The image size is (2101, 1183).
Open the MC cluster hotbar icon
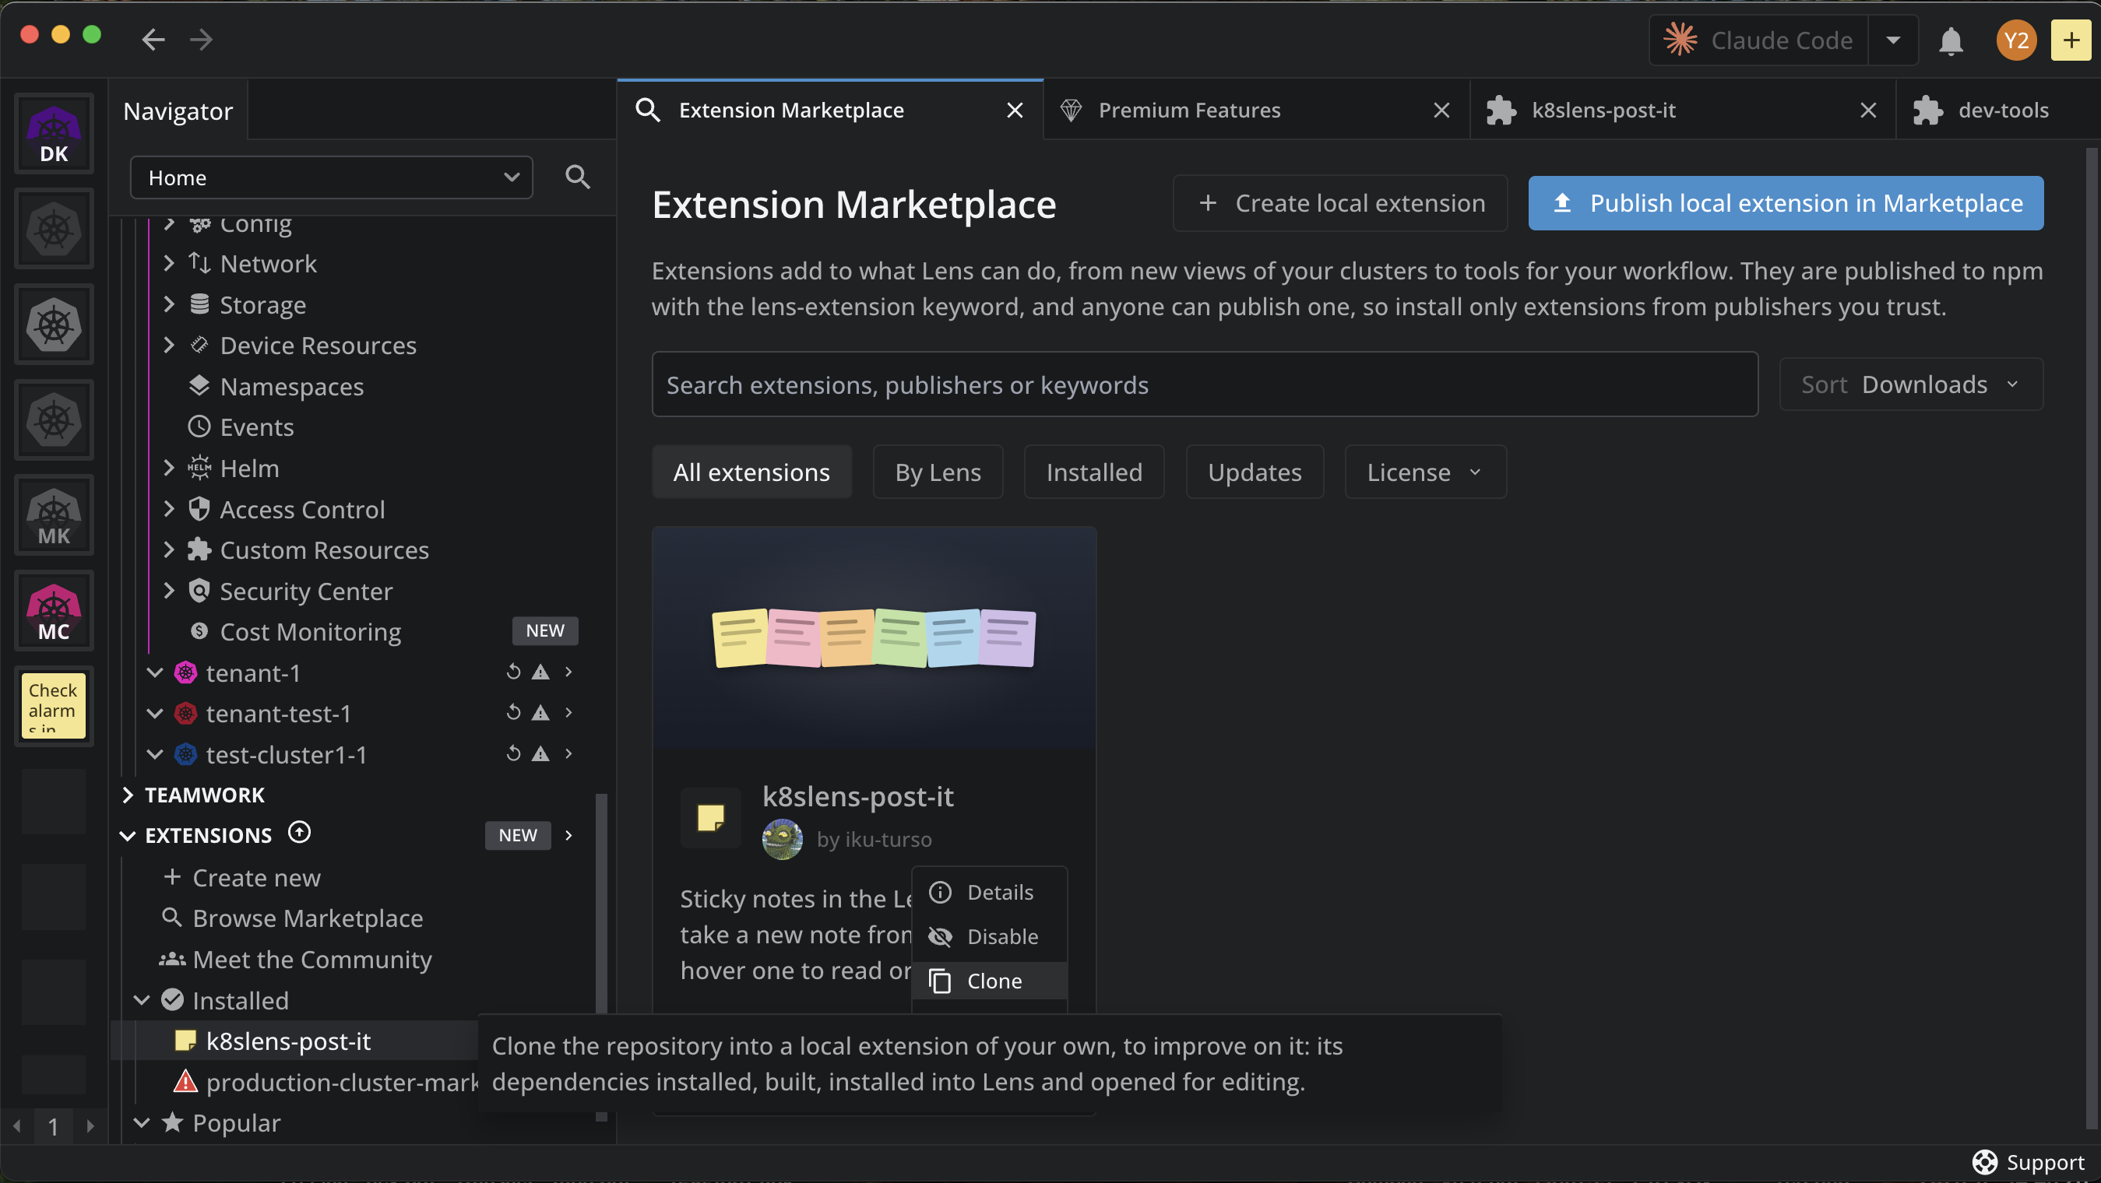pyautogui.click(x=54, y=612)
